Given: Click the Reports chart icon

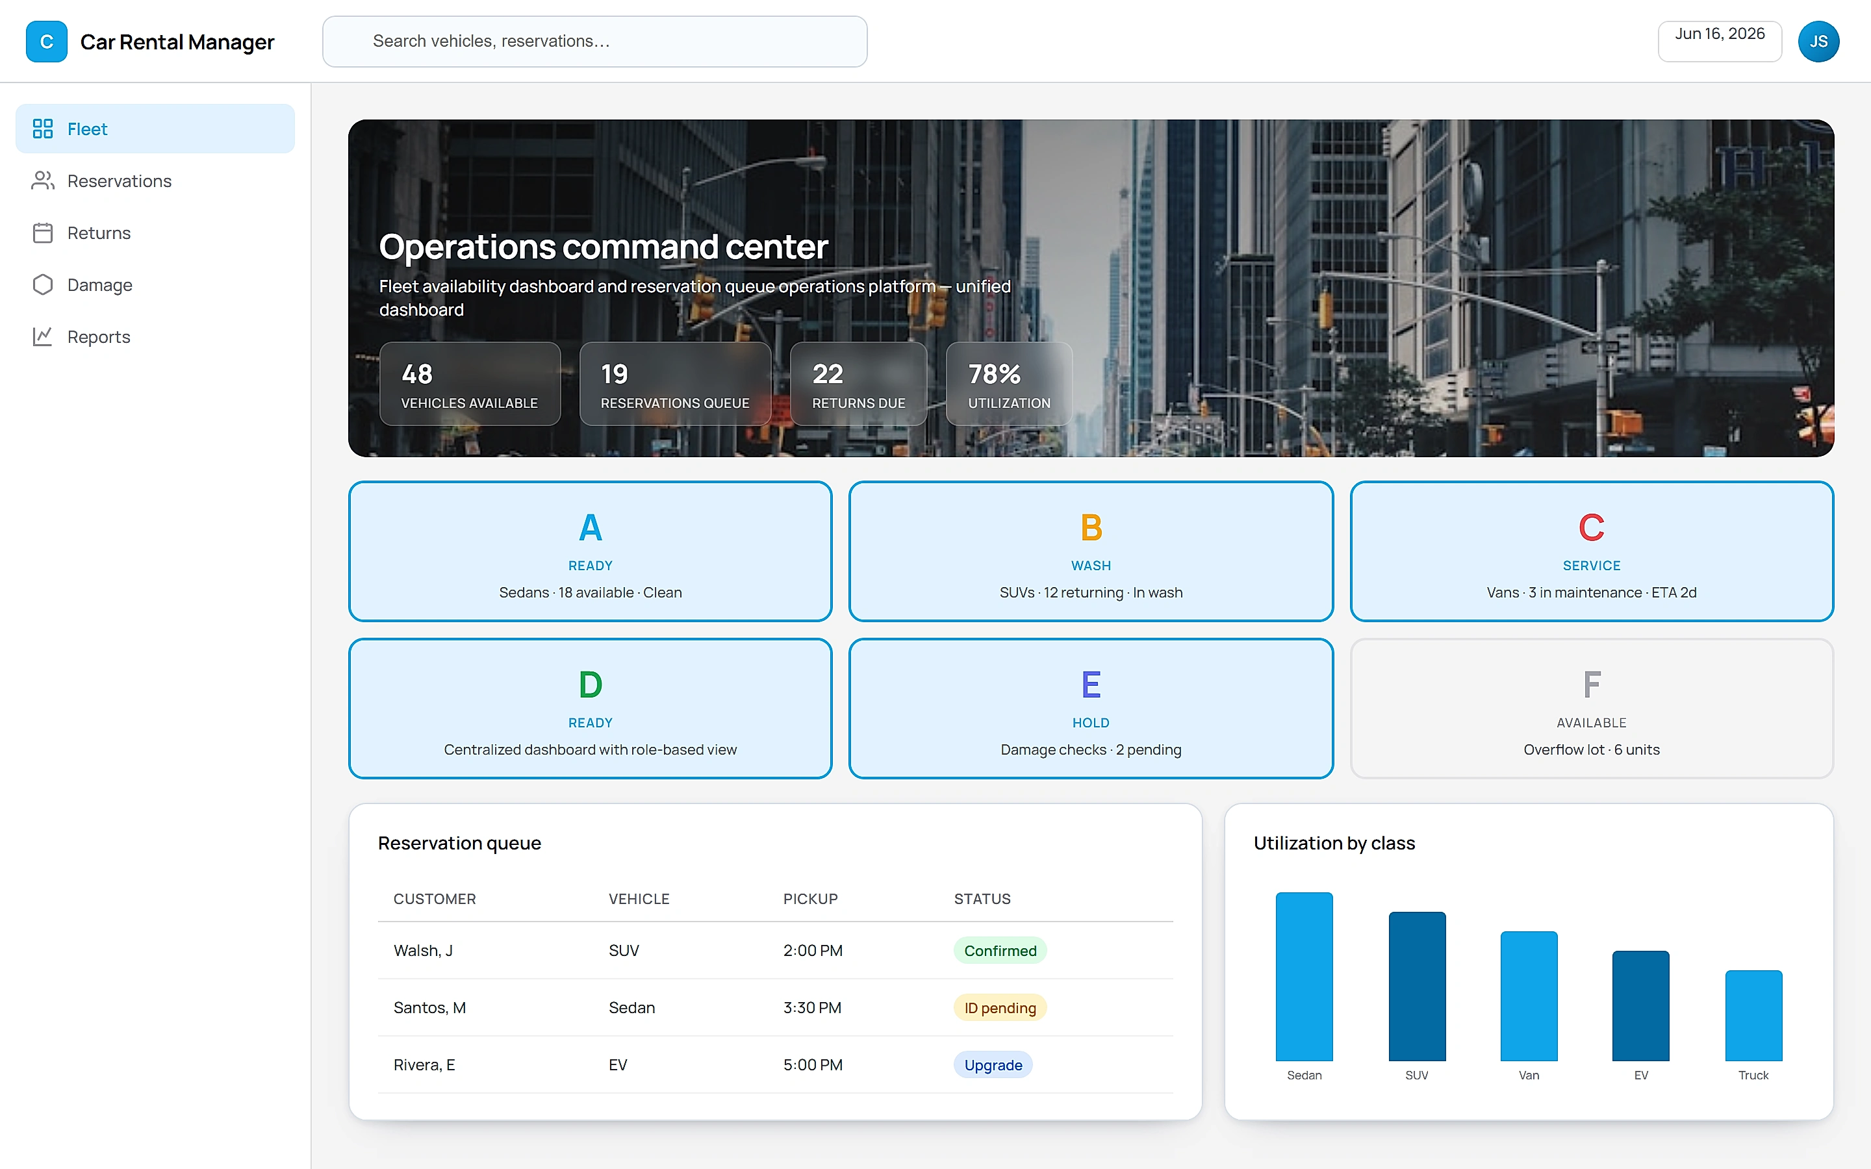Looking at the screenshot, I should (42, 336).
